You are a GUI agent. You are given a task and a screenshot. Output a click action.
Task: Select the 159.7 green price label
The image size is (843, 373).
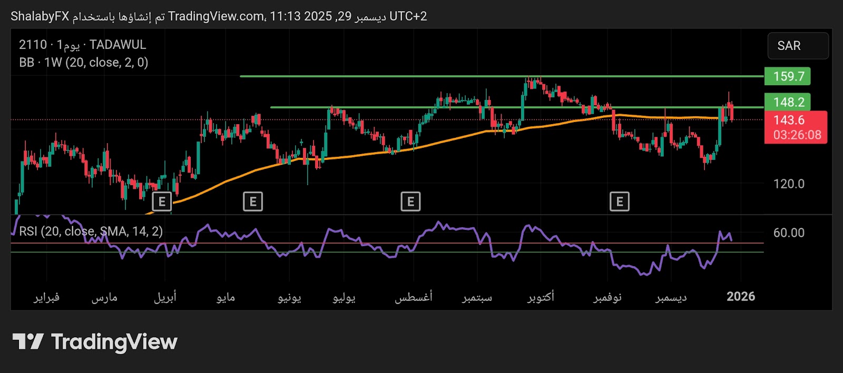(788, 76)
